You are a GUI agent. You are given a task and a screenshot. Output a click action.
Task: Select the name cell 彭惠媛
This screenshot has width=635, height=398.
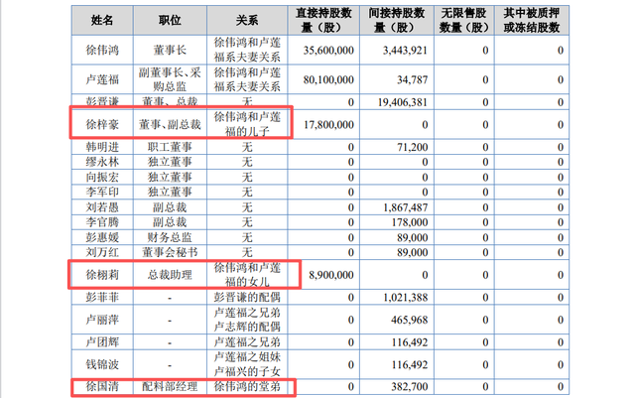pyautogui.click(x=102, y=237)
